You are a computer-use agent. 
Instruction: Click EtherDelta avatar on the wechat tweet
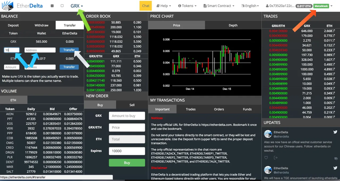[x=268, y=134]
